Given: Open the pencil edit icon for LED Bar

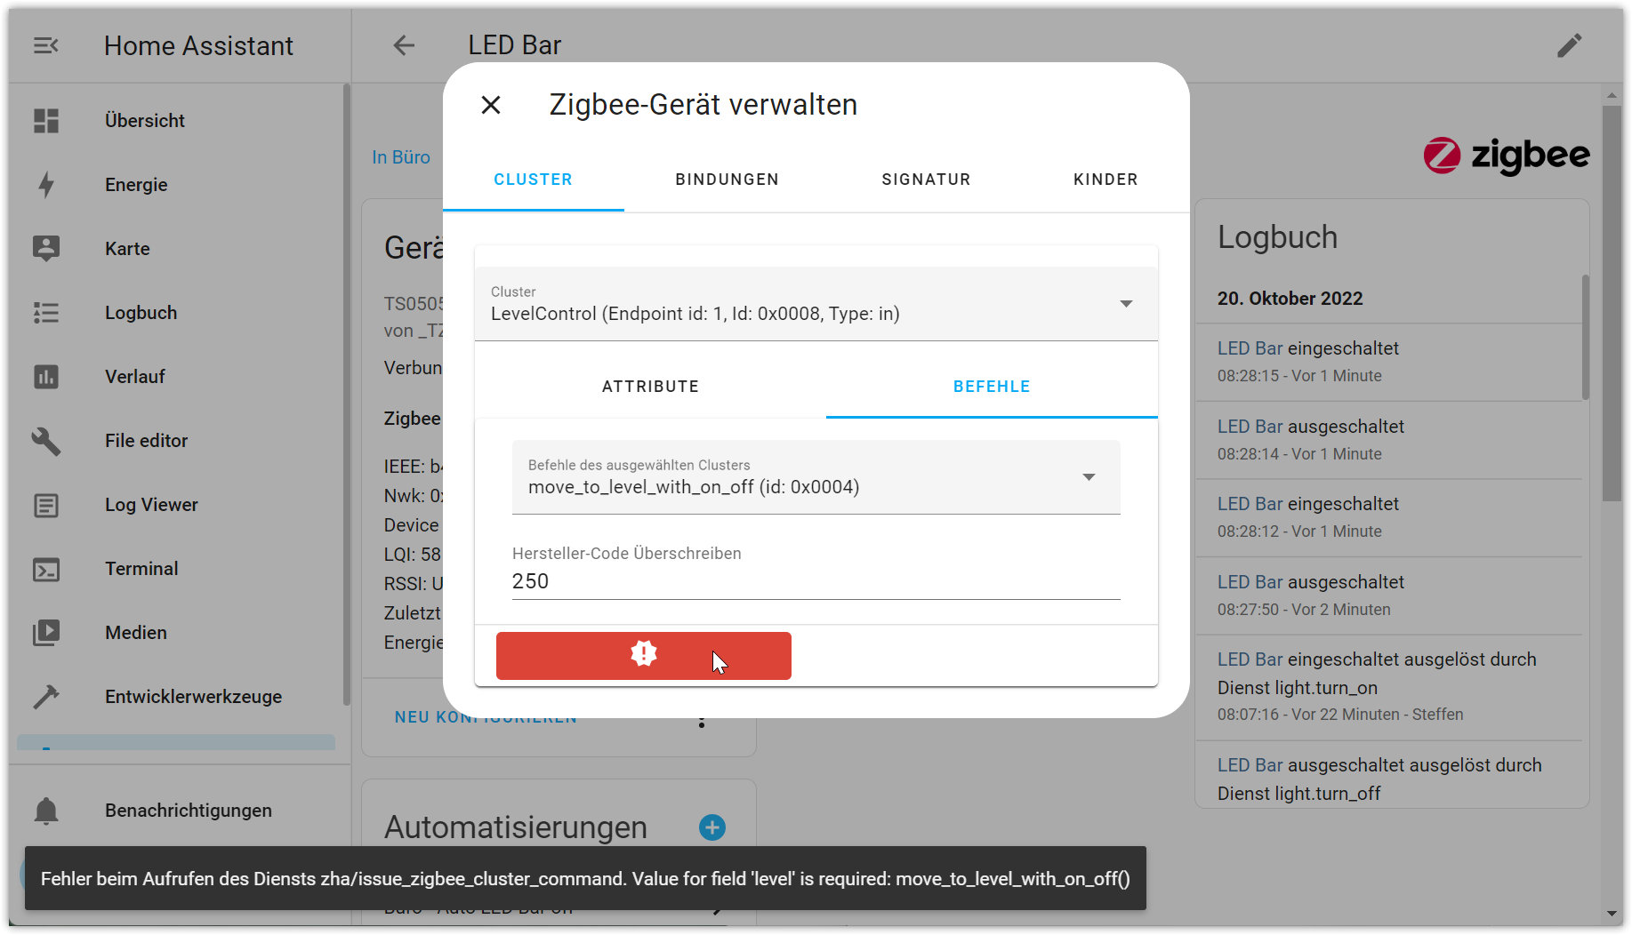Looking at the screenshot, I should click(x=1571, y=45).
